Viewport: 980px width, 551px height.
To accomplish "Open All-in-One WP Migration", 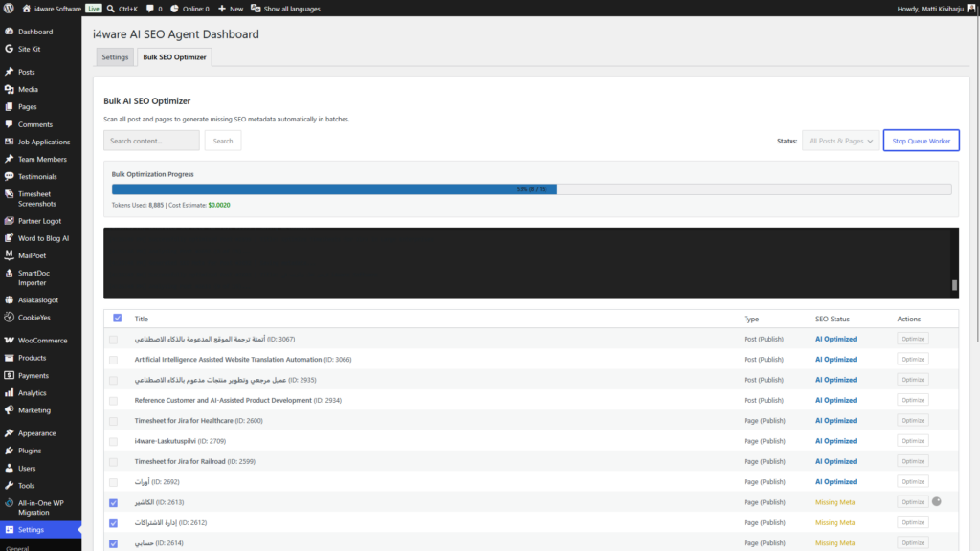I will coord(40,507).
